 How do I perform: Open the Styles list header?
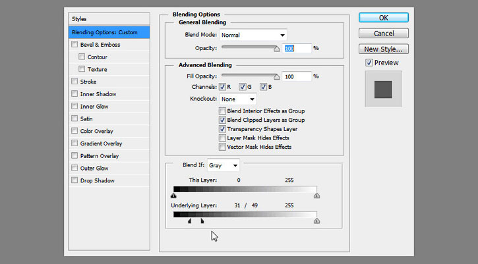109,19
